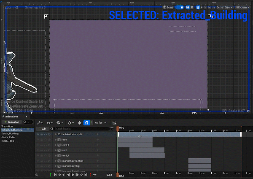253x179 pixels.
Task: Close the Animations tab
Action: pyautogui.click(x=27, y=117)
